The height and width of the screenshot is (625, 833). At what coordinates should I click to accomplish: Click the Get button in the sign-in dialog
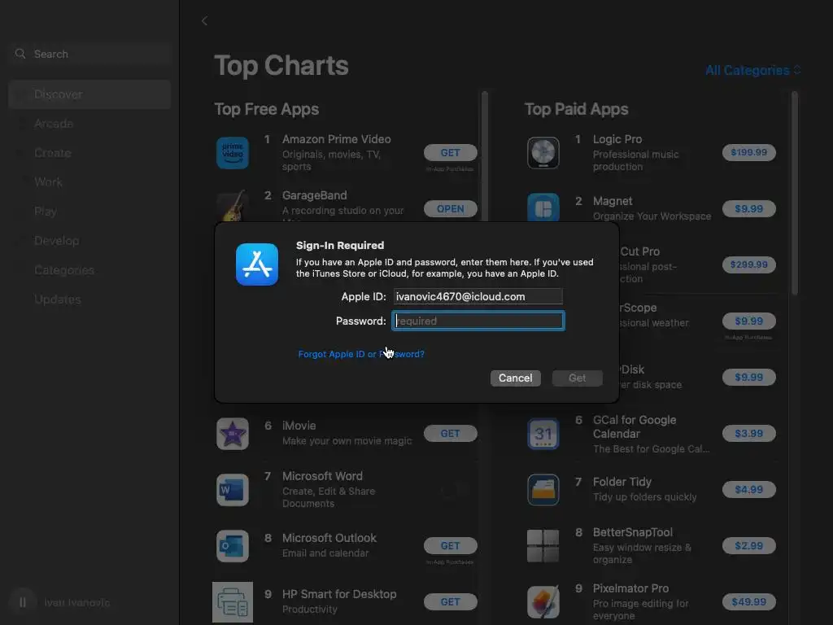tap(578, 378)
